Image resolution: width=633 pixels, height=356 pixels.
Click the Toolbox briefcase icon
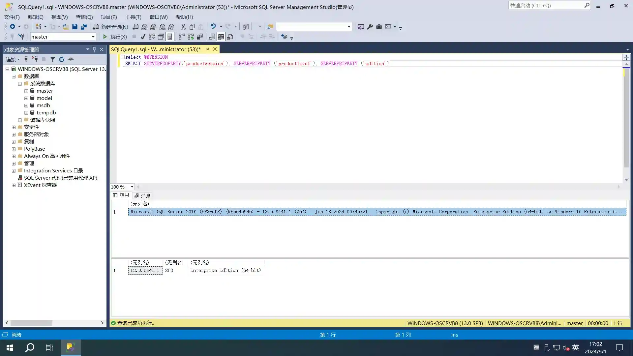pos(379,27)
